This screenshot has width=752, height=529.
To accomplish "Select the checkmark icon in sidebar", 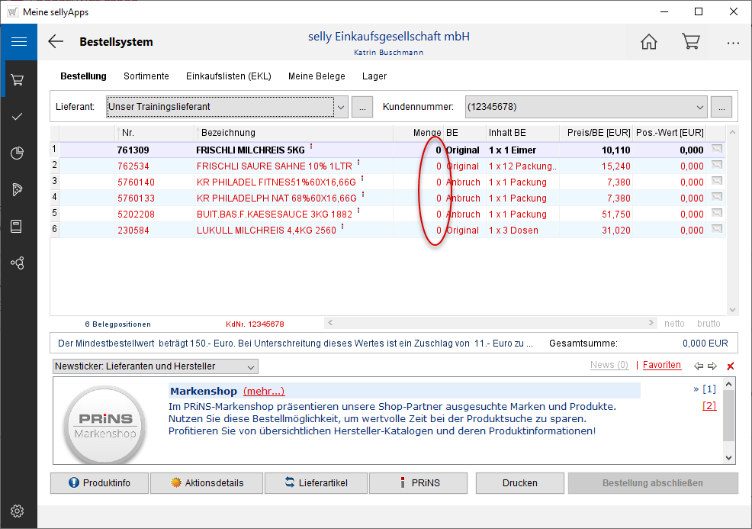I will click(18, 117).
